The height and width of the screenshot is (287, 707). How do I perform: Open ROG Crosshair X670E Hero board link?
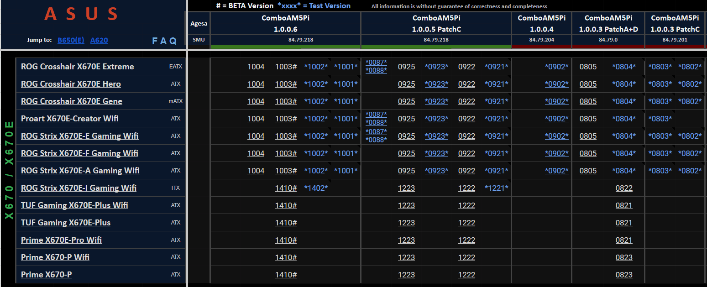tap(71, 84)
